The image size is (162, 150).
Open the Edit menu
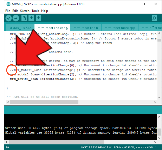pos(15,11)
